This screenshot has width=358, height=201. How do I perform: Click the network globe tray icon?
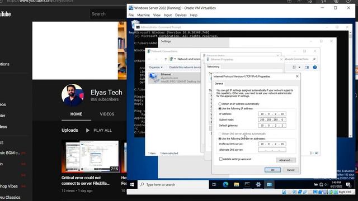(x=321, y=185)
